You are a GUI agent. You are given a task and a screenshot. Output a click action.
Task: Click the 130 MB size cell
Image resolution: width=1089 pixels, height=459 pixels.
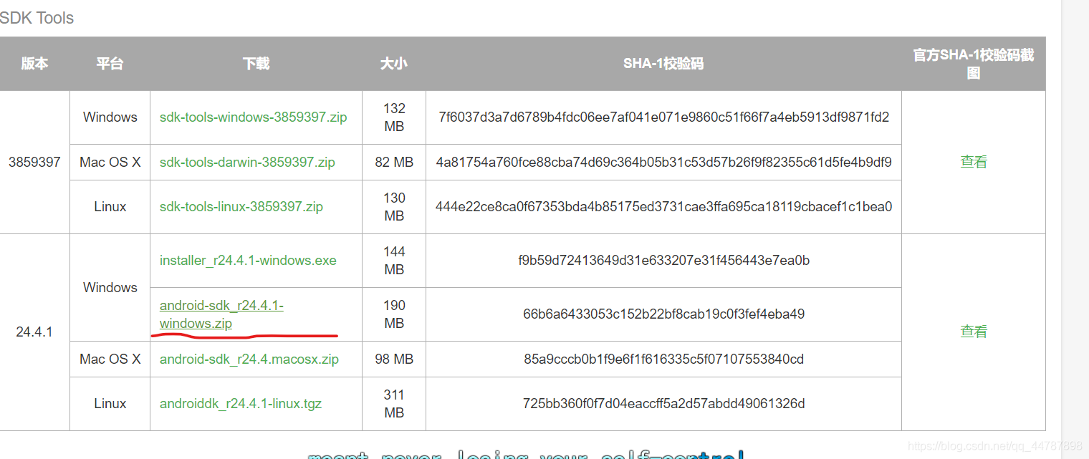tap(394, 206)
